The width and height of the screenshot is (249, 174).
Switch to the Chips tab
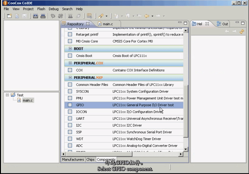(90, 160)
